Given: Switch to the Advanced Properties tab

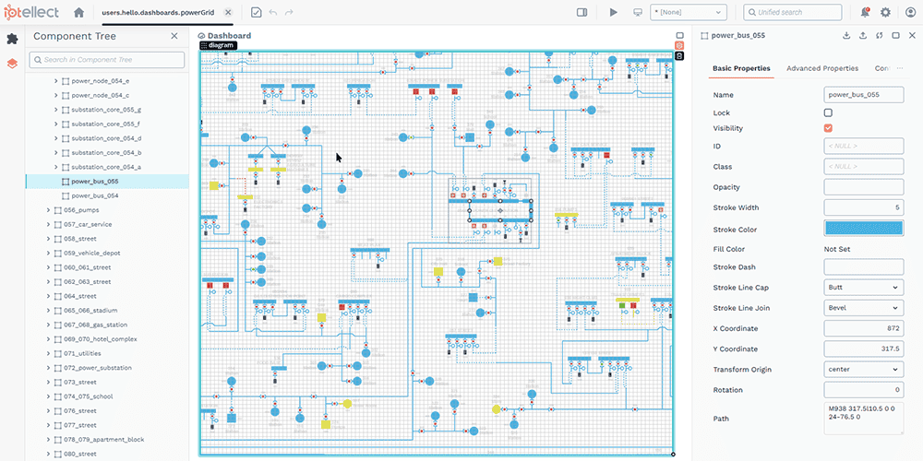Looking at the screenshot, I should (821, 68).
